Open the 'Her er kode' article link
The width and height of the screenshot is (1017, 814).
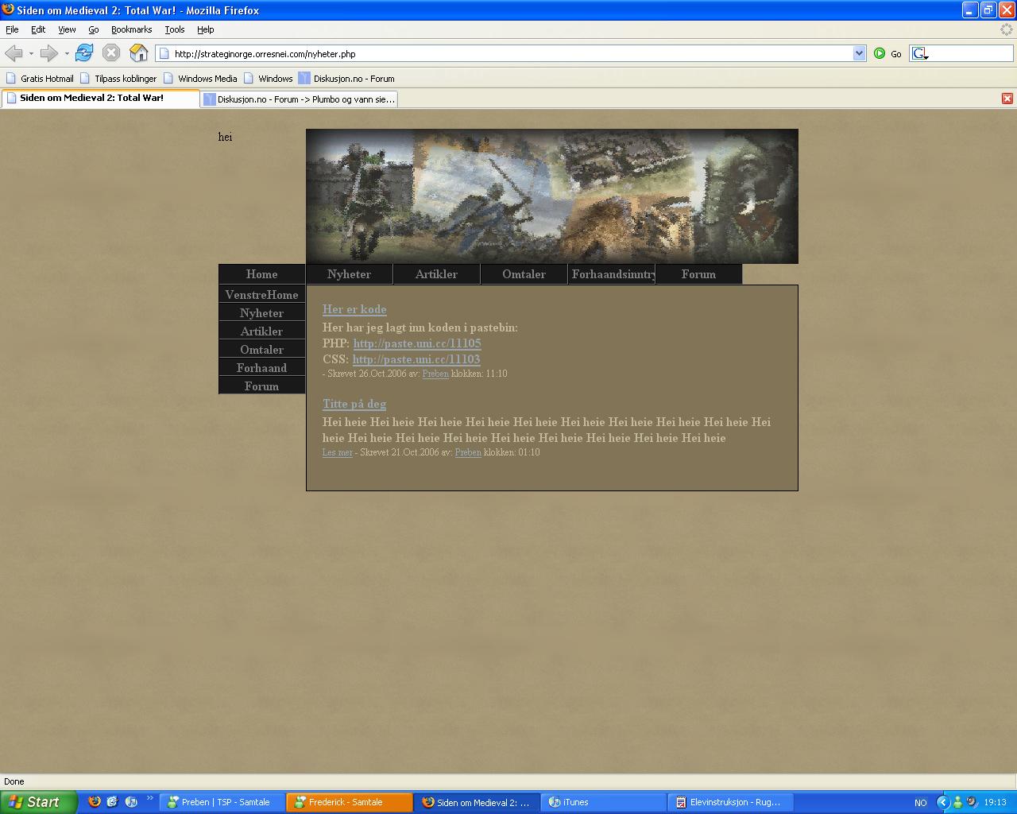[x=354, y=309]
